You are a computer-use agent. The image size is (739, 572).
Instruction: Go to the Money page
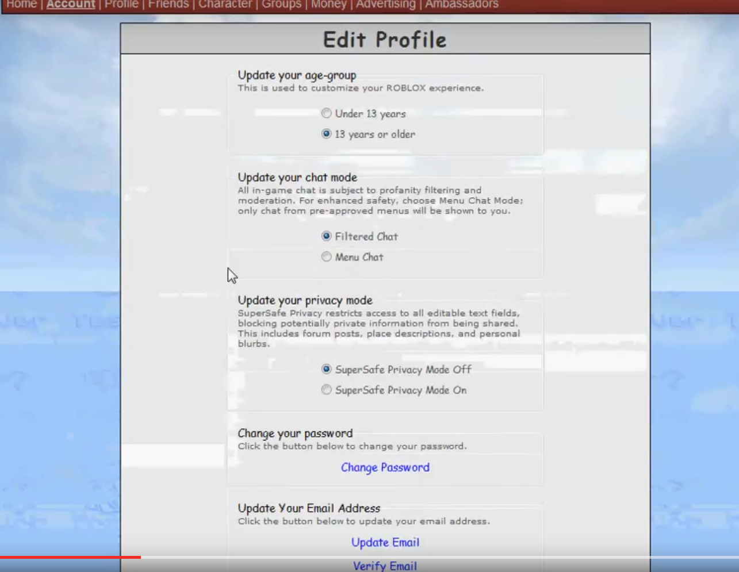(x=329, y=5)
